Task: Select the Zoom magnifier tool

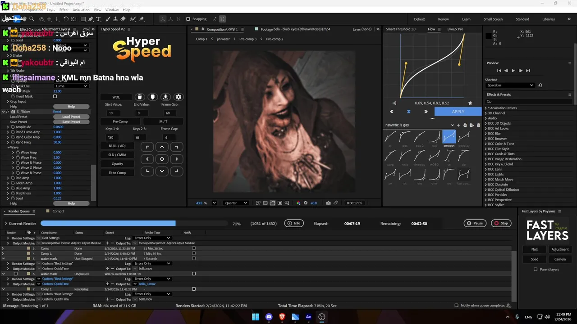Action: tap(32, 19)
